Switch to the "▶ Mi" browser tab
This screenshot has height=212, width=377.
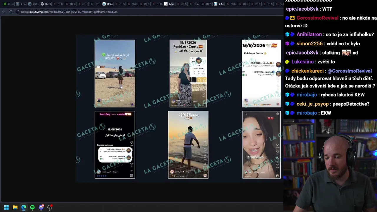[x=219, y=4]
